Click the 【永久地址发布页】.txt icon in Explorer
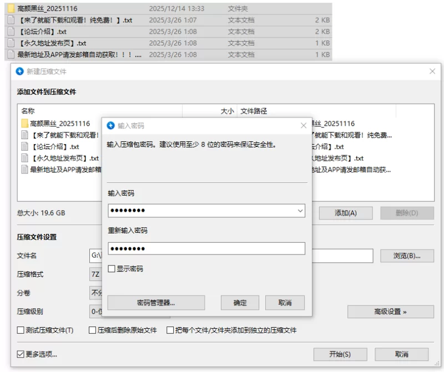The height and width of the screenshot is (372, 444). (x=11, y=43)
